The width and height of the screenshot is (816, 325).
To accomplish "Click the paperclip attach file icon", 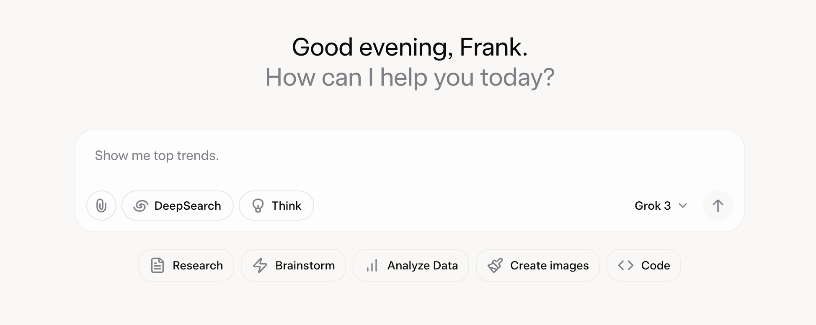I will coord(101,206).
